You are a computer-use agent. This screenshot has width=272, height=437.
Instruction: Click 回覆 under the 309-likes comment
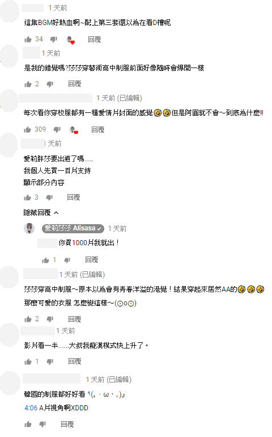click(98, 130)
